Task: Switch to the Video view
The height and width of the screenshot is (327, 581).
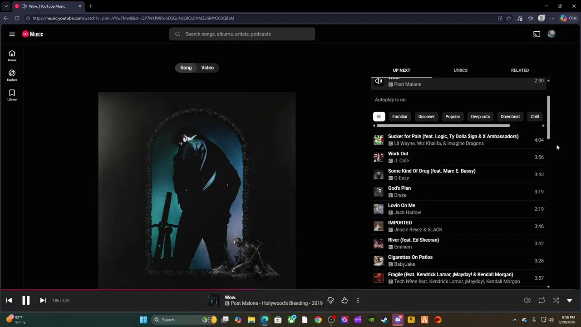Action: [x=207, y=68]
